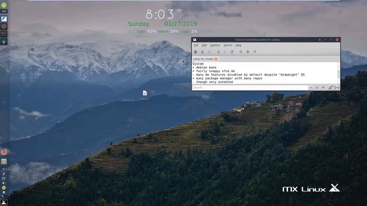
Task: Click the red circular panel icon
Action: (x=4, y=26)
